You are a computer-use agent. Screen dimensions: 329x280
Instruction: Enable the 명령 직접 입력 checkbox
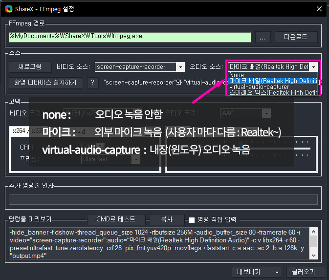(192, 220)
